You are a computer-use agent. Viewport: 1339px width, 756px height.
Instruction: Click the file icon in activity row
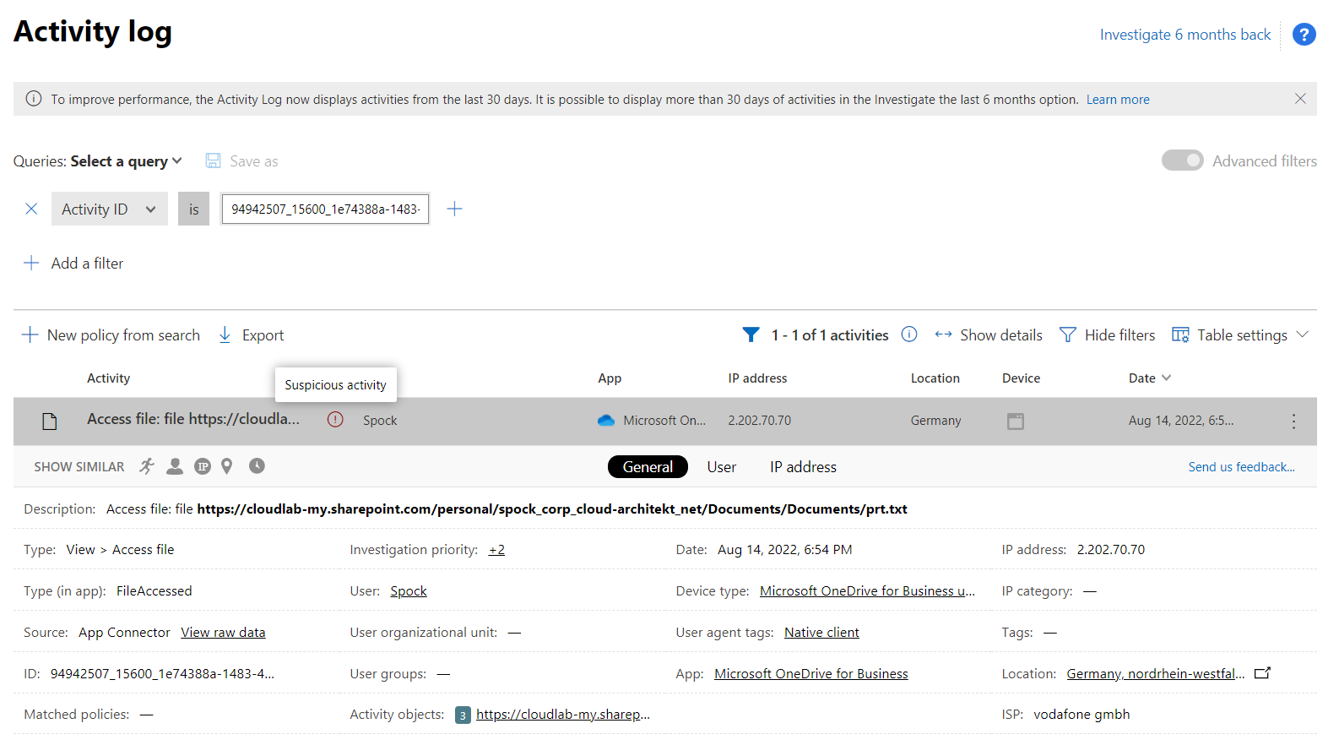click(x=50, y=421)
